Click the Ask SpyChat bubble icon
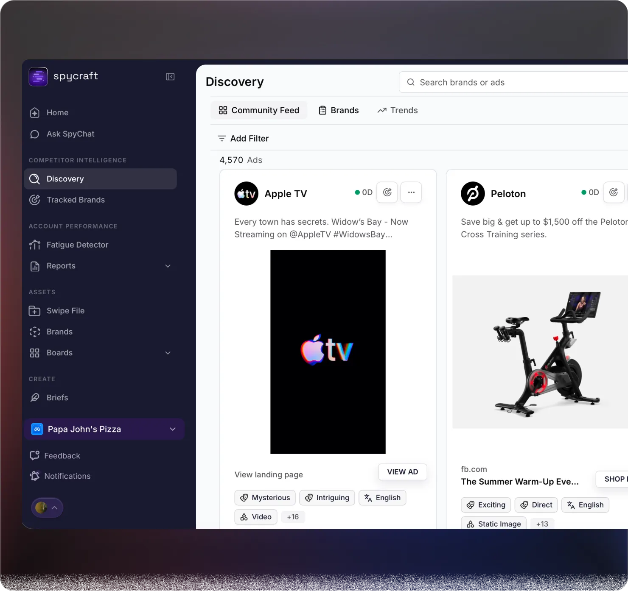 pos(35,134)
